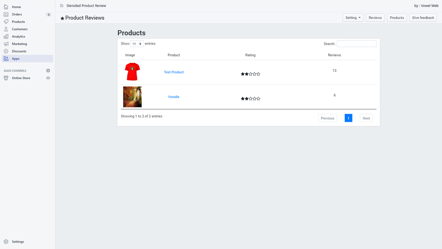
Task: Add a sales channel with plus icon
Action: pos(48,71)
